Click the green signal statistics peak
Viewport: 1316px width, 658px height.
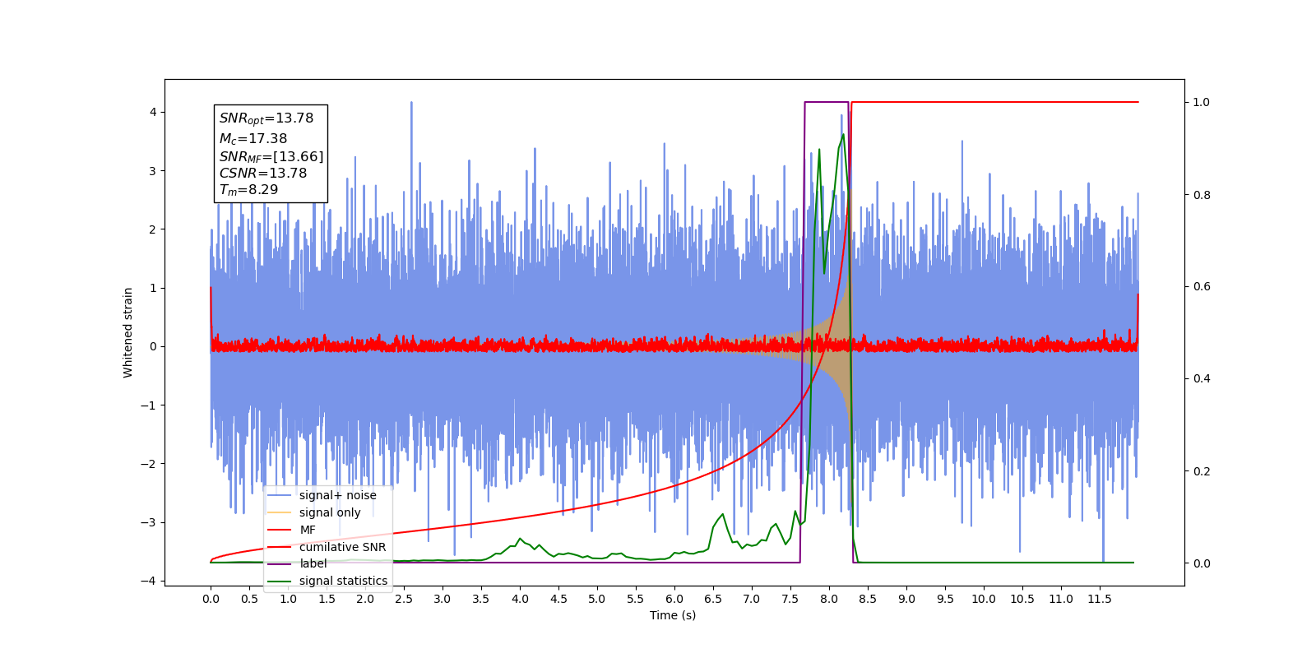[x=843, y=135]
